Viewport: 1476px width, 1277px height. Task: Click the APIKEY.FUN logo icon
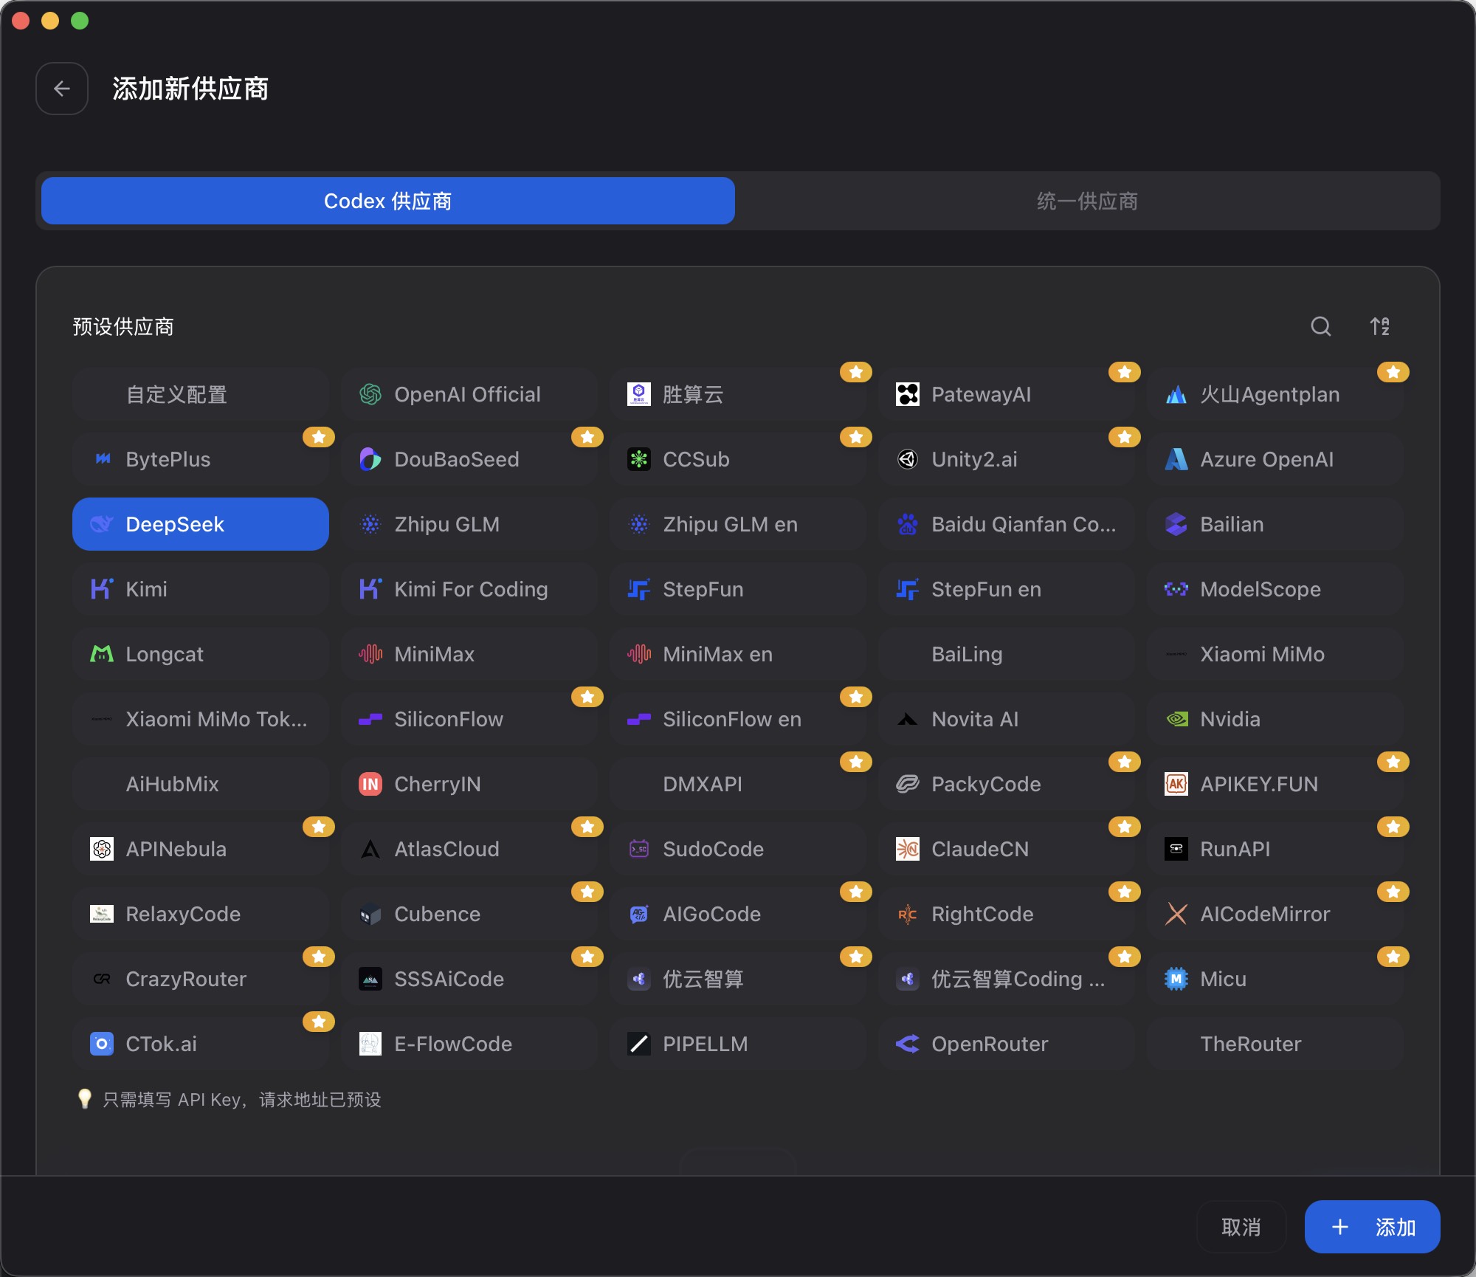pos(1176,784)
